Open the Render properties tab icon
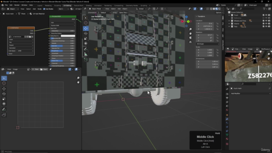The width and height of the screenshot is (272, 153). click(227, 94)
